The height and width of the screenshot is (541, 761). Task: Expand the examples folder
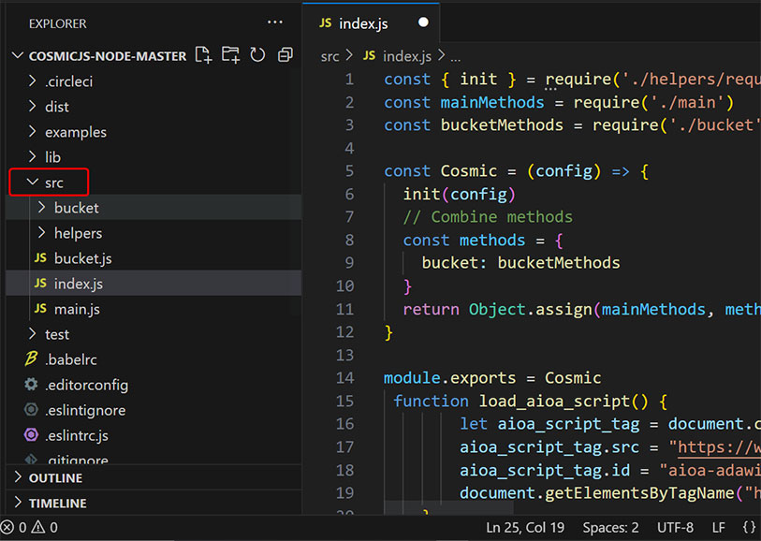point(33,131)
